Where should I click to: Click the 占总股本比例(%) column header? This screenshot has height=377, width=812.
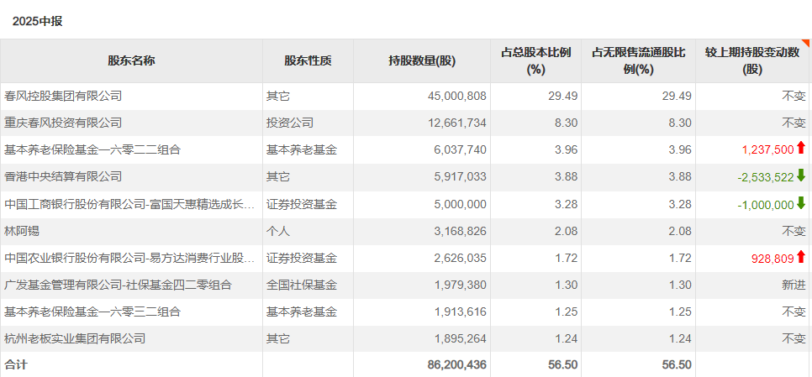tap(536, 60)
